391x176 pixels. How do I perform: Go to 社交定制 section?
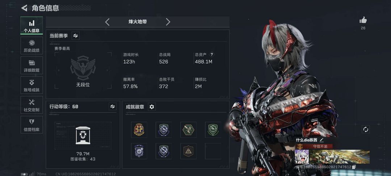31,105
